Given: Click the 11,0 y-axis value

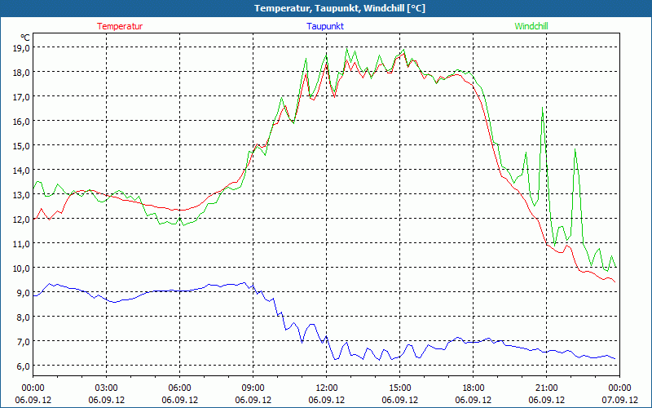Looking at the screenshot, I should (22, 243).
